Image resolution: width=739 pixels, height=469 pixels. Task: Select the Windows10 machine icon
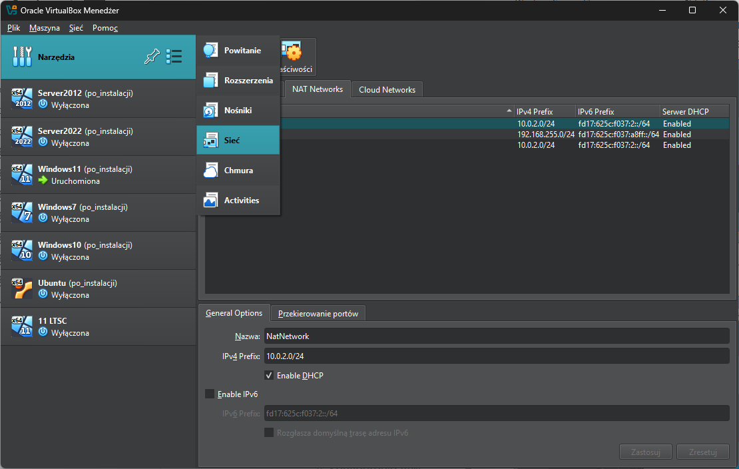click(x=22, y=250)
